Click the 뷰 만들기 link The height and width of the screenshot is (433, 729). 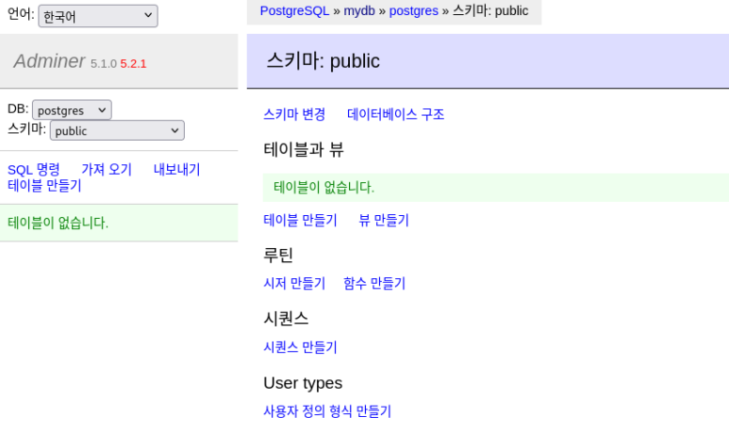[384, 220]
